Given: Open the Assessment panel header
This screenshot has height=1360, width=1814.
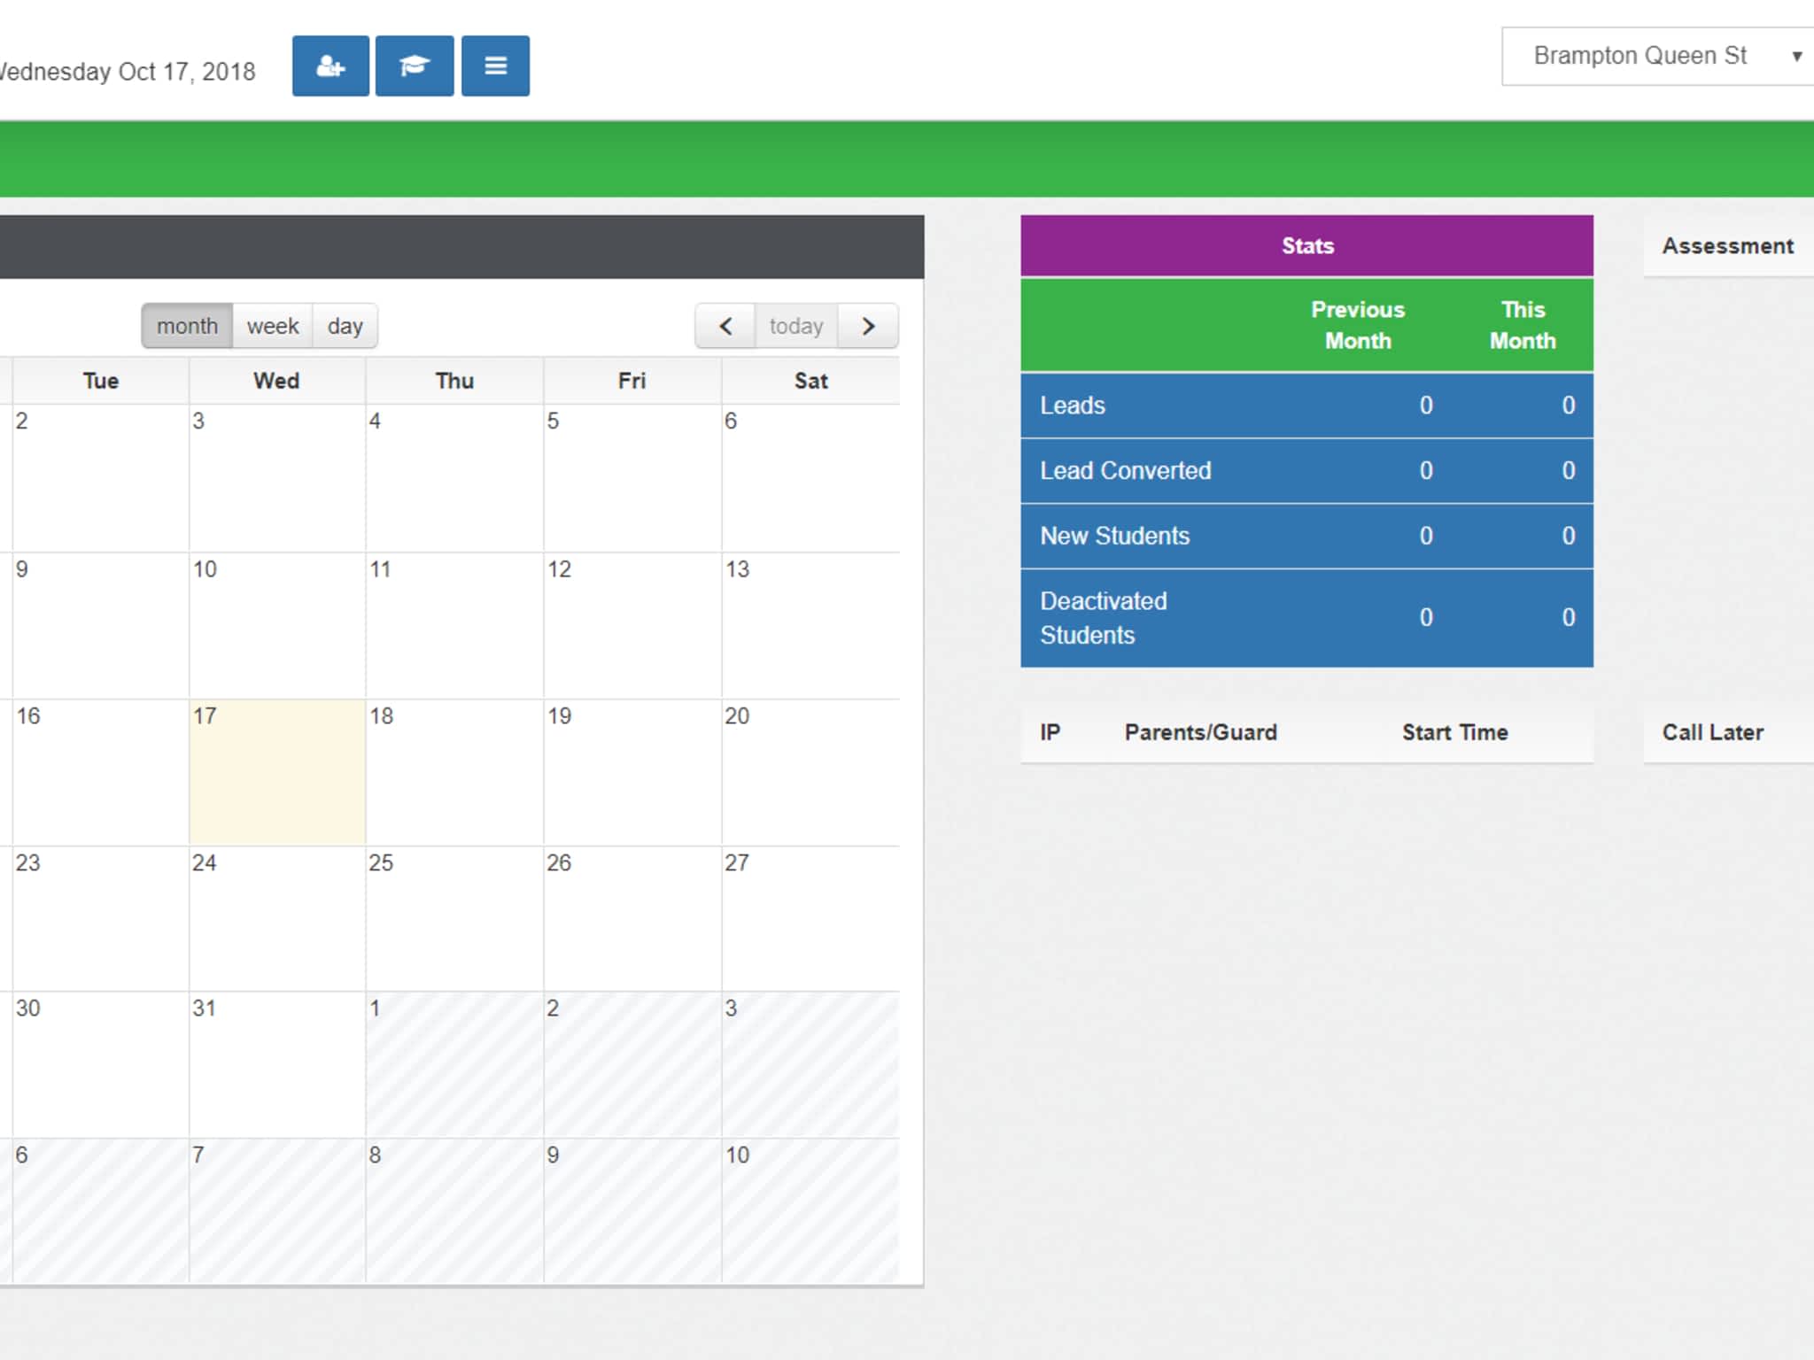Looking at the screenshot, I should (x=1726, y=245).
